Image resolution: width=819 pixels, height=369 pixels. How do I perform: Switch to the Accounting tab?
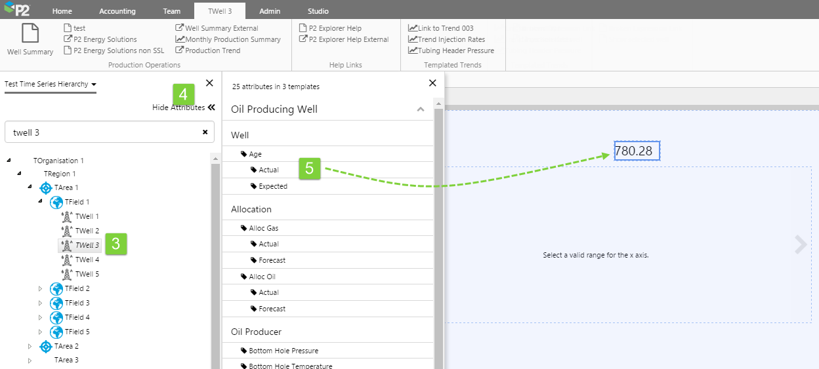pyautogui.click(x=117, y=11)
